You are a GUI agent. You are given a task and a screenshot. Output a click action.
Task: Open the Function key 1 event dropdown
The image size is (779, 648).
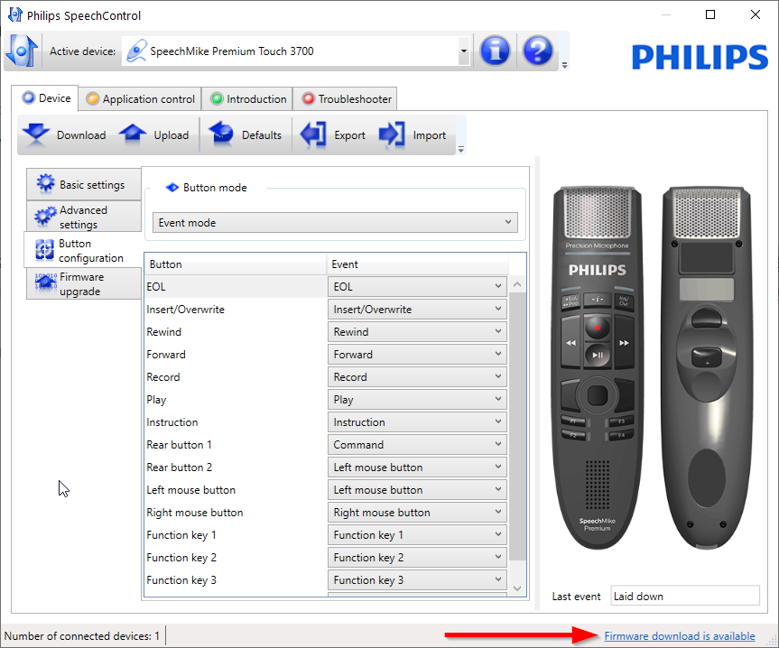pyautogui.click(x=417, y=535)
